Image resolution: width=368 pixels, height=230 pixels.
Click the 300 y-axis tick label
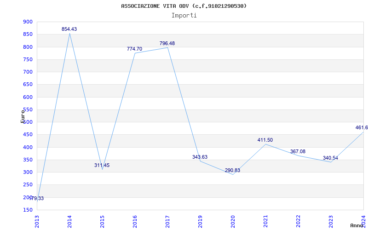(x=28, y=172)
